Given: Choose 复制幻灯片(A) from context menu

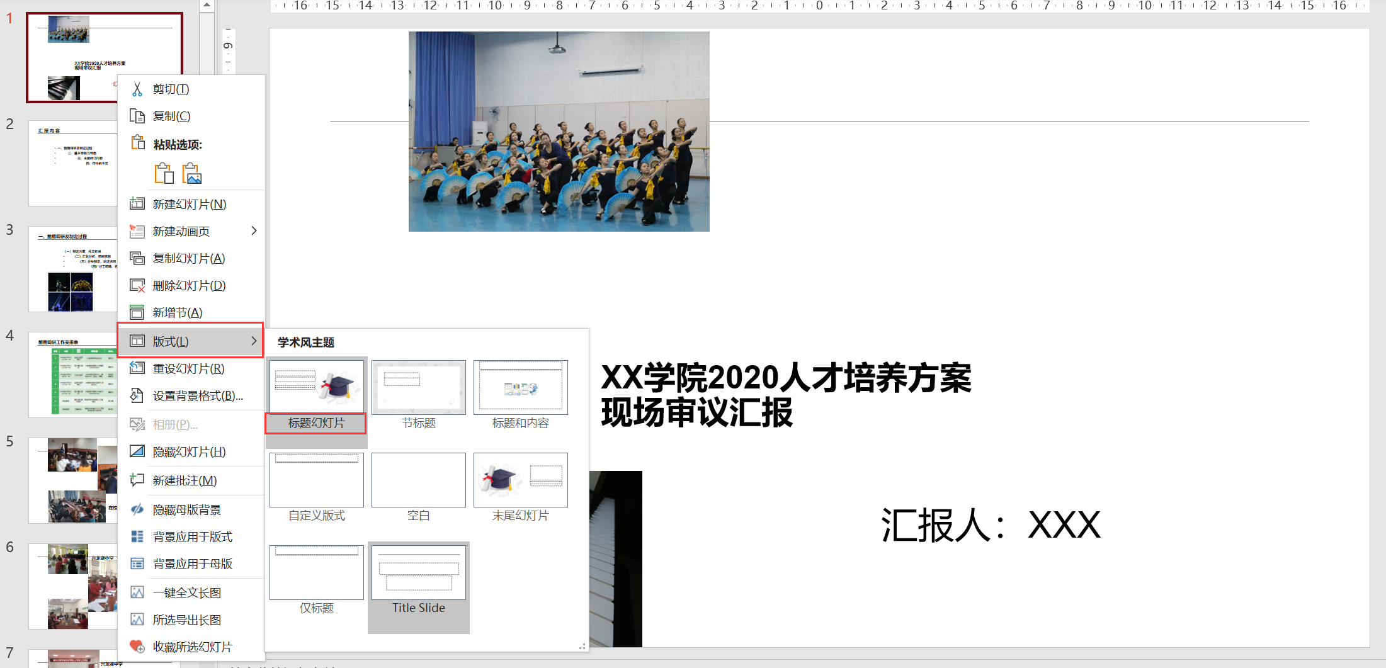Looking at the screenshot, I should (191, 258).
